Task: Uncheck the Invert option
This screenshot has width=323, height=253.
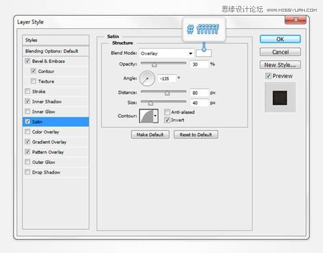Action: pos(167,120)
